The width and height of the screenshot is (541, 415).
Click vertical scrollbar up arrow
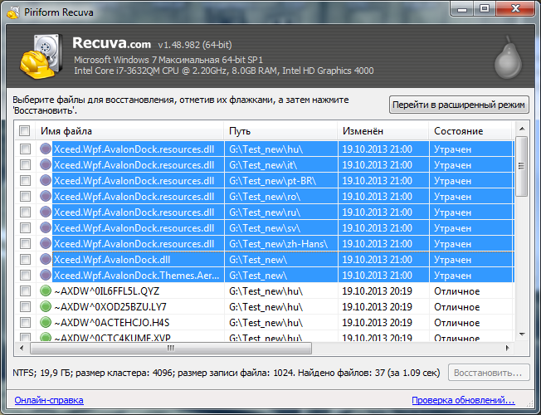(x=522, y=129)
